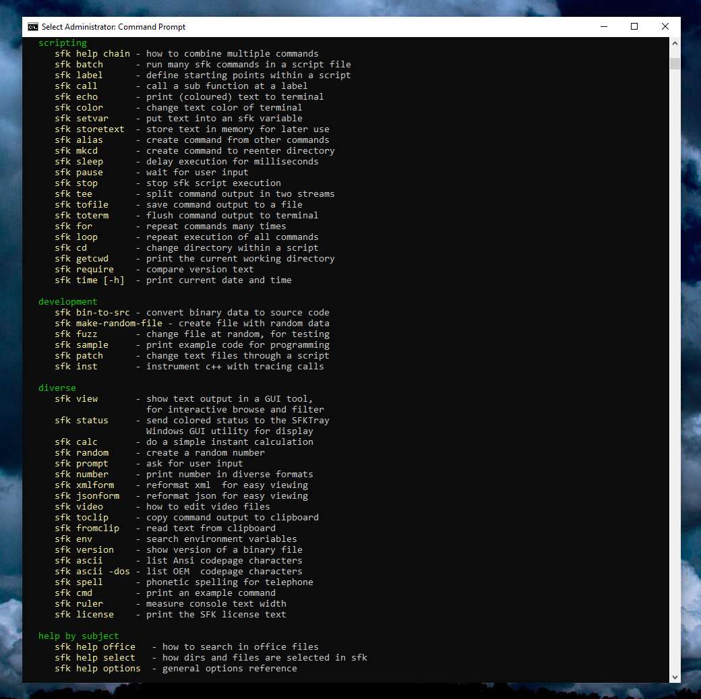
Task: Click the 'sfk mkcd' command text
Action: coord(76,151)
